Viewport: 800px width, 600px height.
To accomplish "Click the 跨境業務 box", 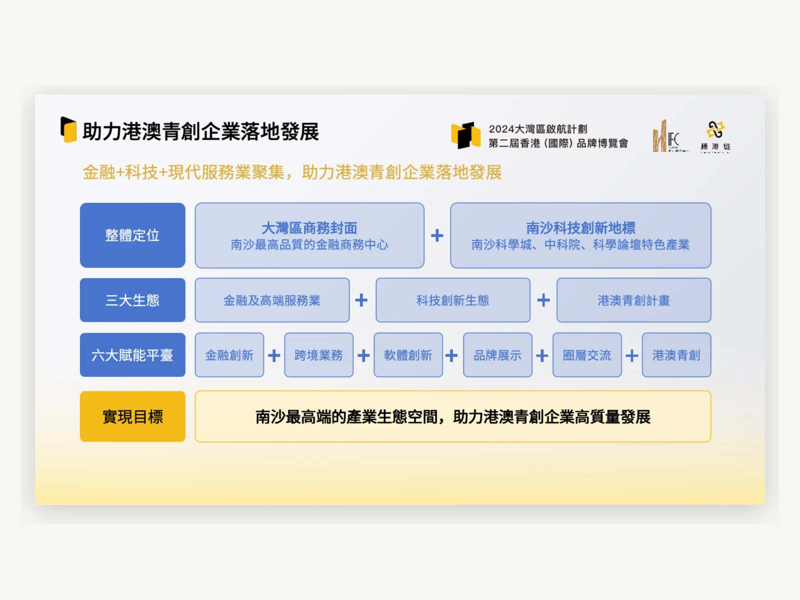I will tap(319, 355).
